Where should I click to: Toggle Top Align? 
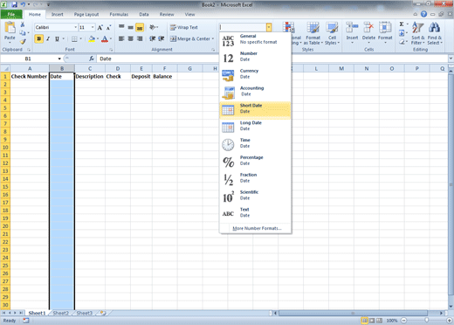pyautogui.click(x=121, y=27)
